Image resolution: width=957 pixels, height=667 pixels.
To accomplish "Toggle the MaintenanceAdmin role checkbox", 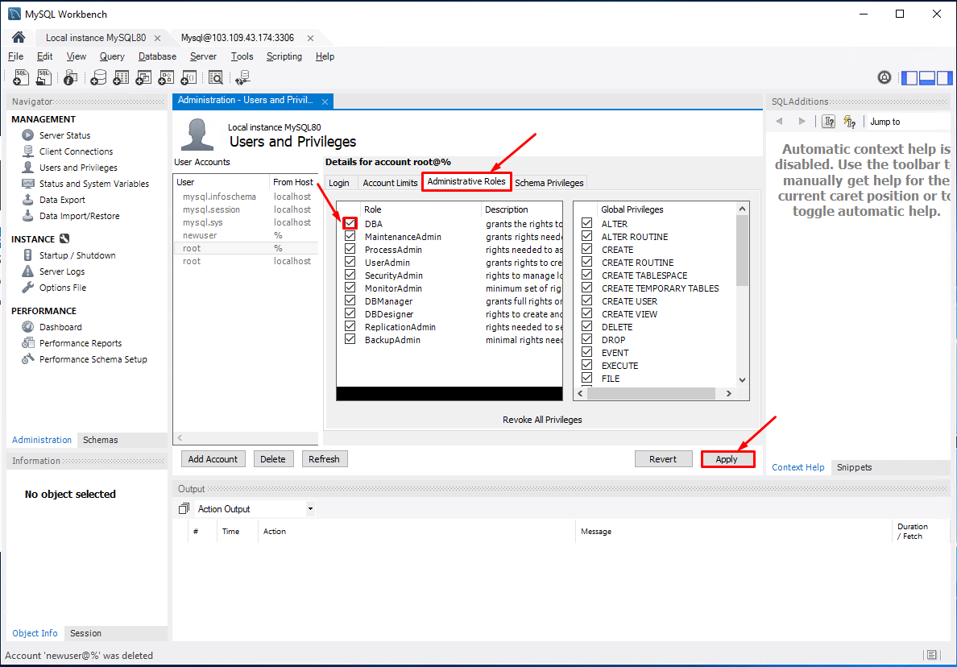I will [x=350, y=236].
